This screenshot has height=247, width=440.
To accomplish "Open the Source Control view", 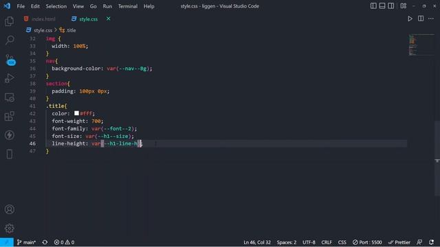I will pos(10,60).
